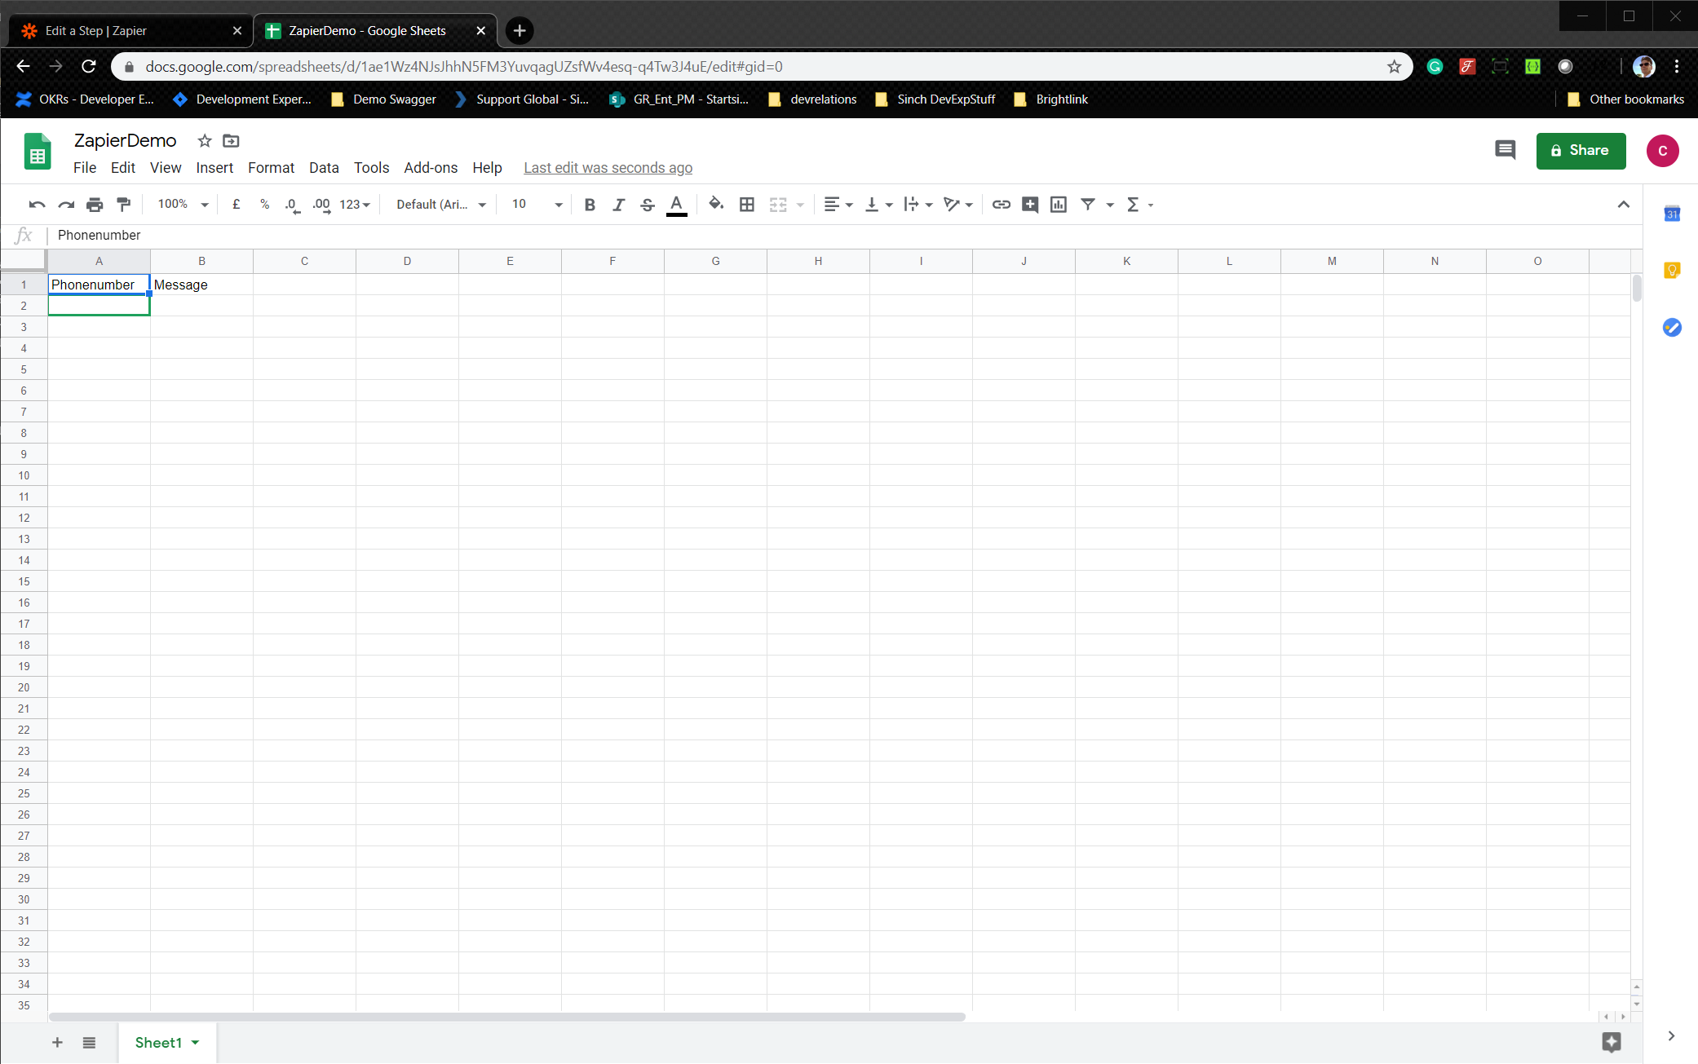The width and height of the screenshot is (1698, 1064).
Task: Open the File menu
Action: coord(85,168)
